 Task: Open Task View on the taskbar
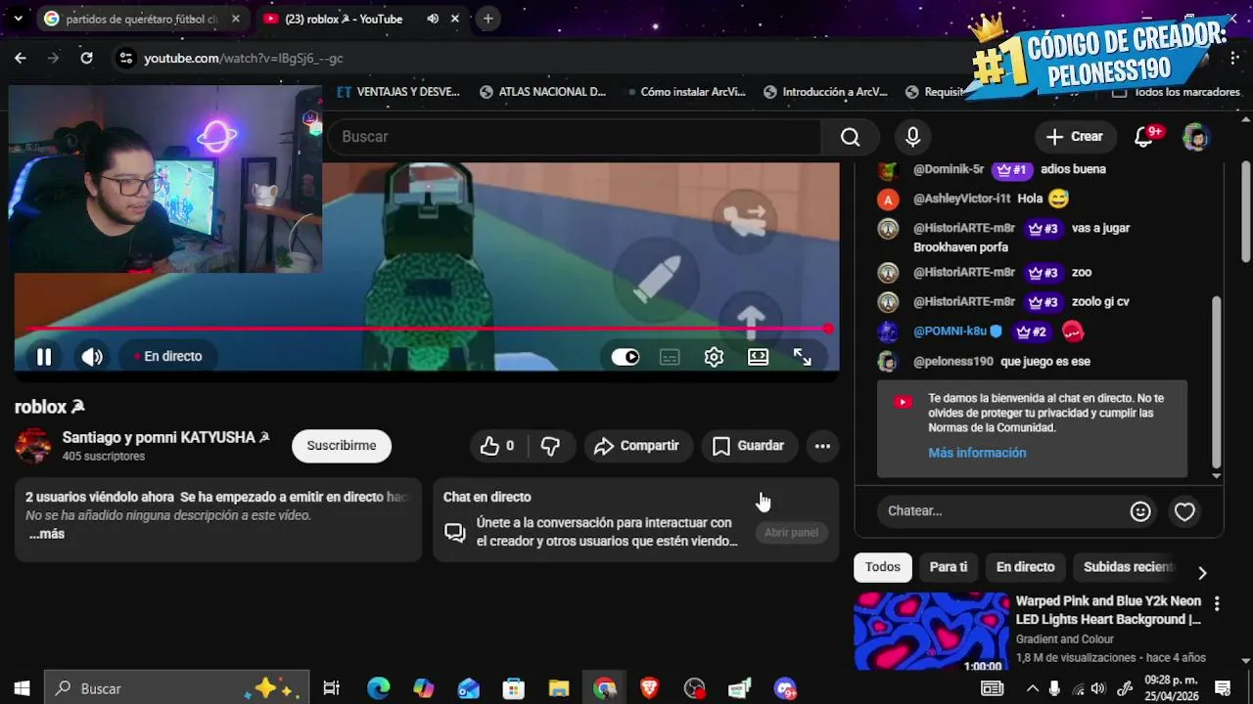pos(331,688)
